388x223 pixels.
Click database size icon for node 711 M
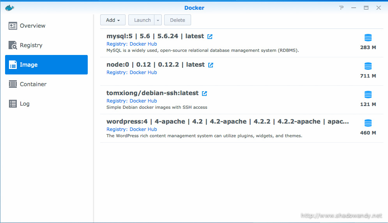coord(368,66)
